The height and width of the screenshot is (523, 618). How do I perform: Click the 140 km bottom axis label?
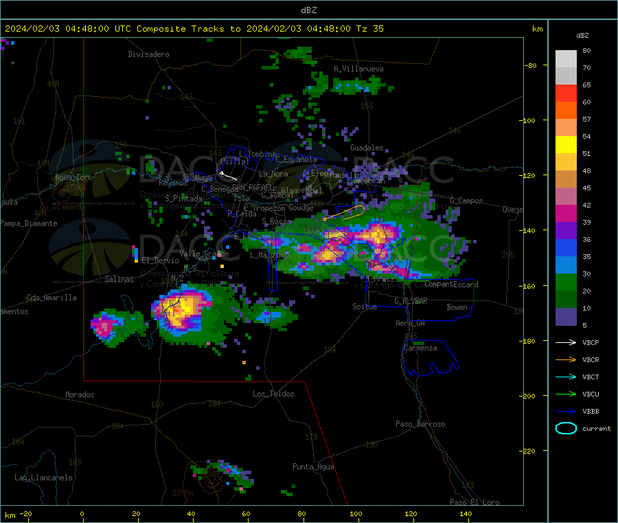pos(466,513)
